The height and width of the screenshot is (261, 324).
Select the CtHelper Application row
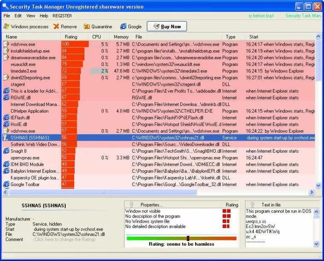[159, 111]
